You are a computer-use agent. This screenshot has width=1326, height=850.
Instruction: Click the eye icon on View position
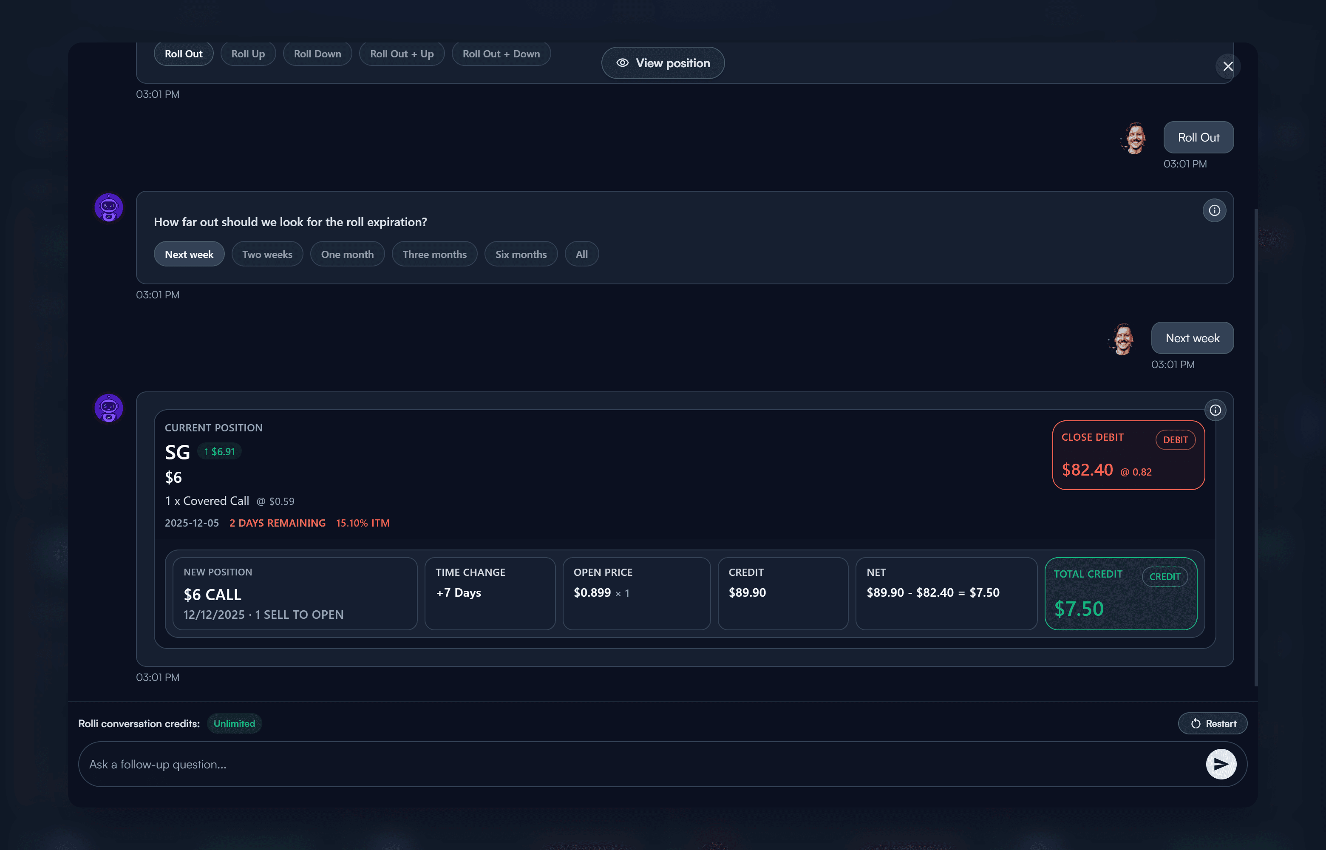623,63
